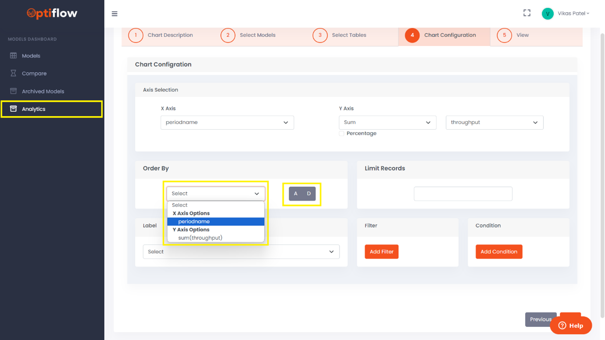Image resolution: width=605 pixels, height=340 pixels.
Task: Enable the Percentage checkbox
Action: (341, 133)
